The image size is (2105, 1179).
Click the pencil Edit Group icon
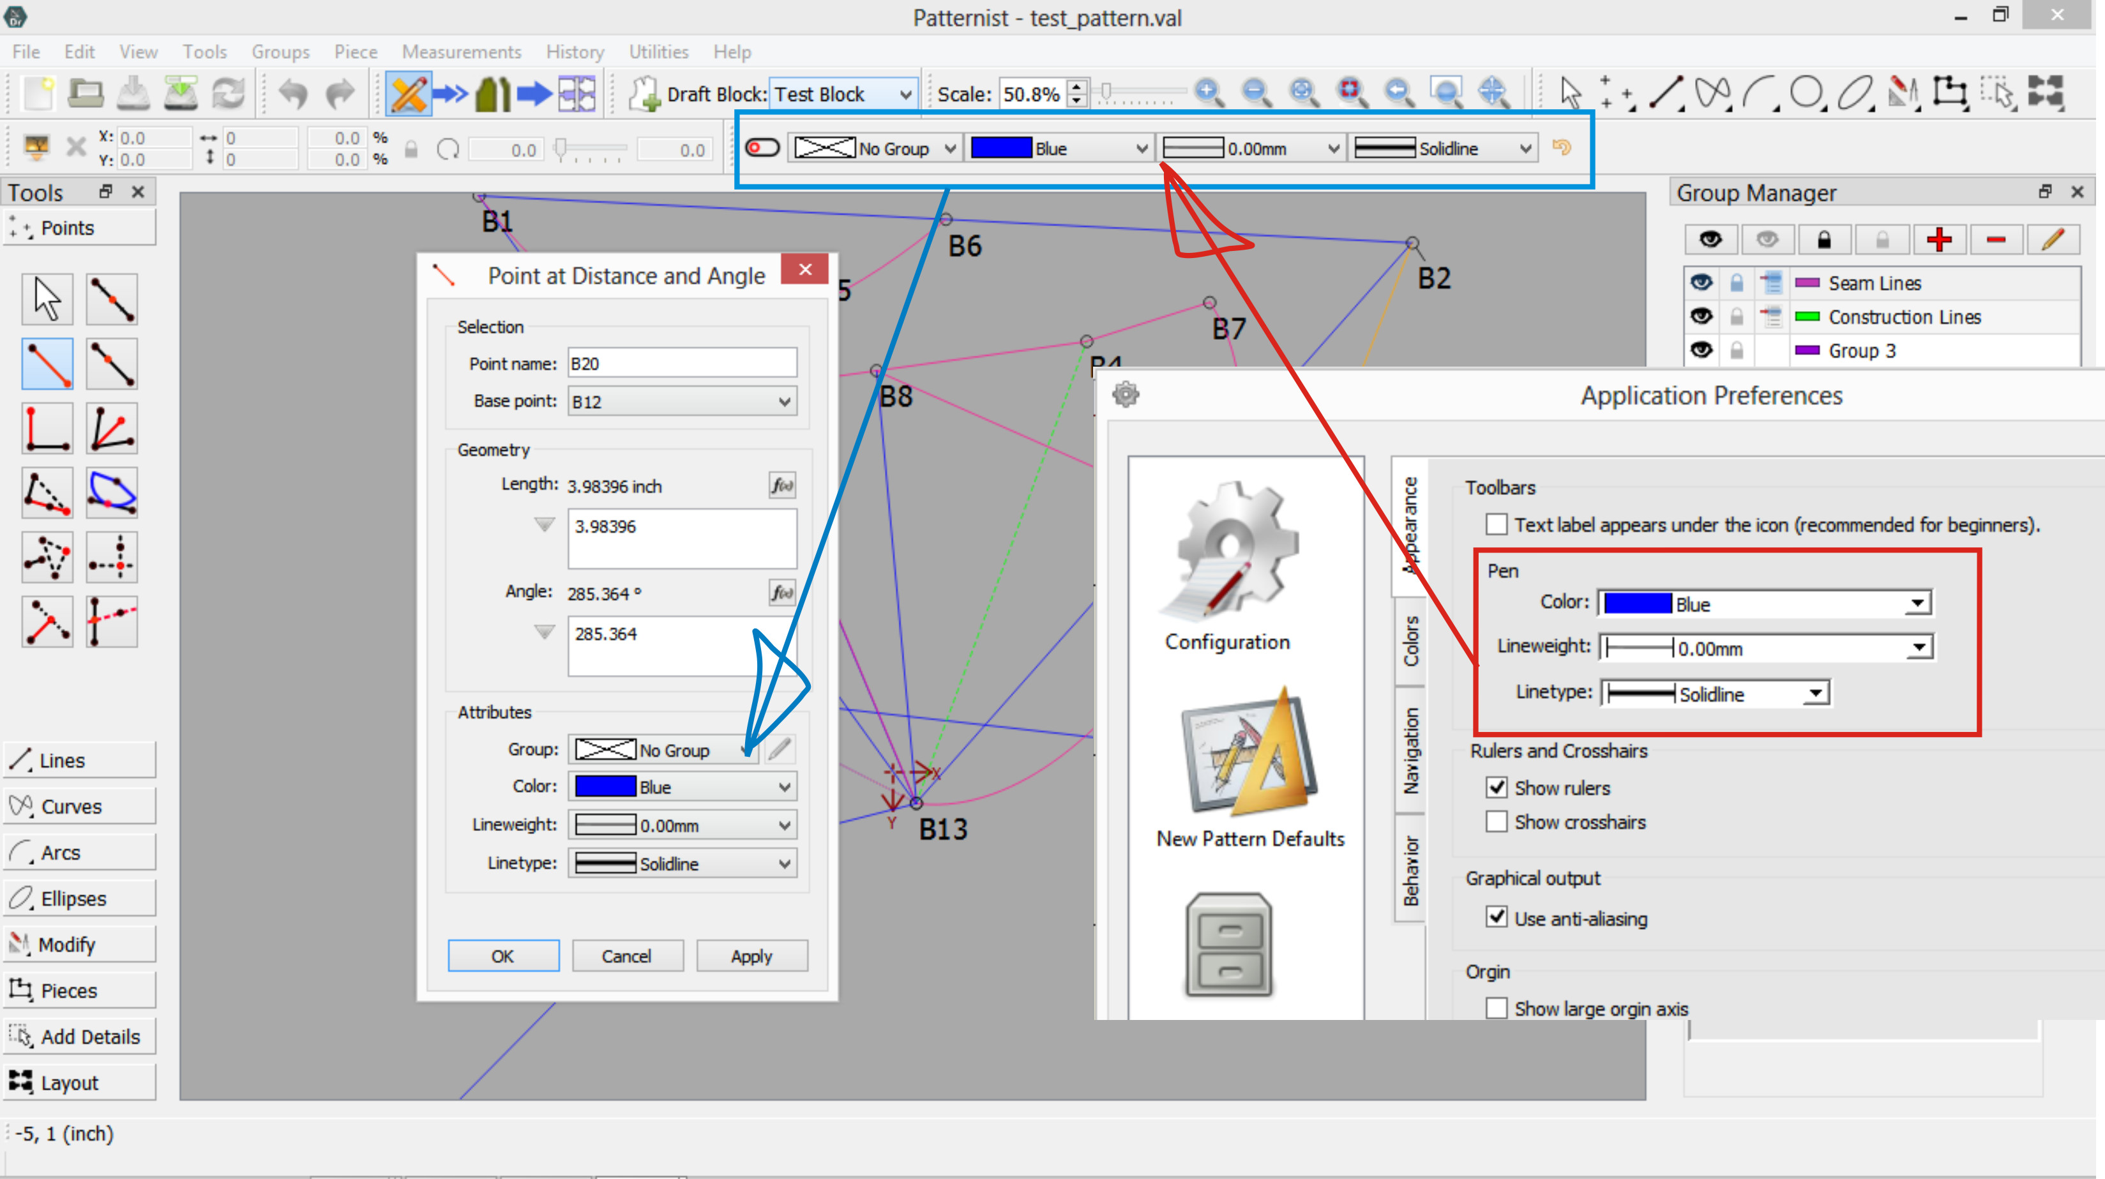2052,240
